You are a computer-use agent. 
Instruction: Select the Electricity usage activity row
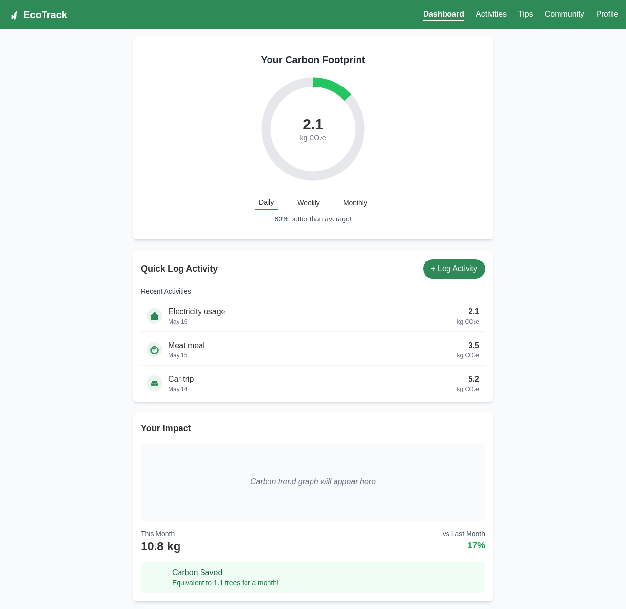tap(313, 316)
